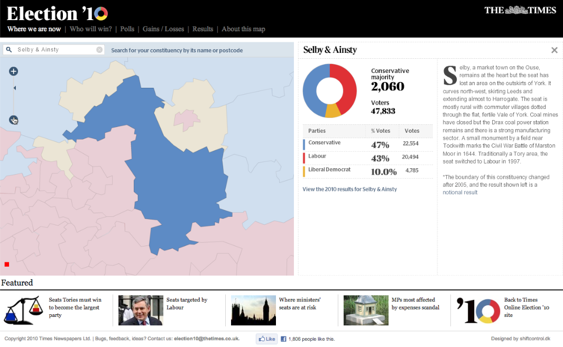The width and height of the screenshot is (563, 347).
Task: Click the Liberal Democrat 4,785 votes cell
Action: coord(412,170)
